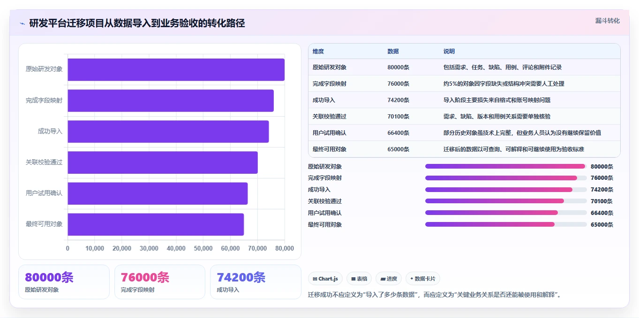Click chart y-axis label 最终可用对象

pyautogui.click(x=44, y=224)
